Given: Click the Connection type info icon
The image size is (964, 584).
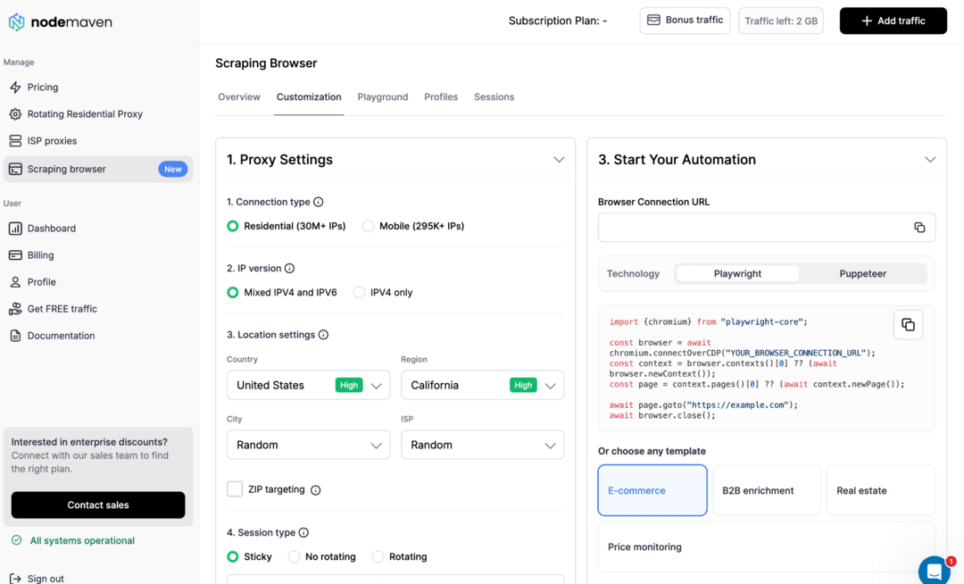Looking at the screenshot, I should tap(319, 202).
